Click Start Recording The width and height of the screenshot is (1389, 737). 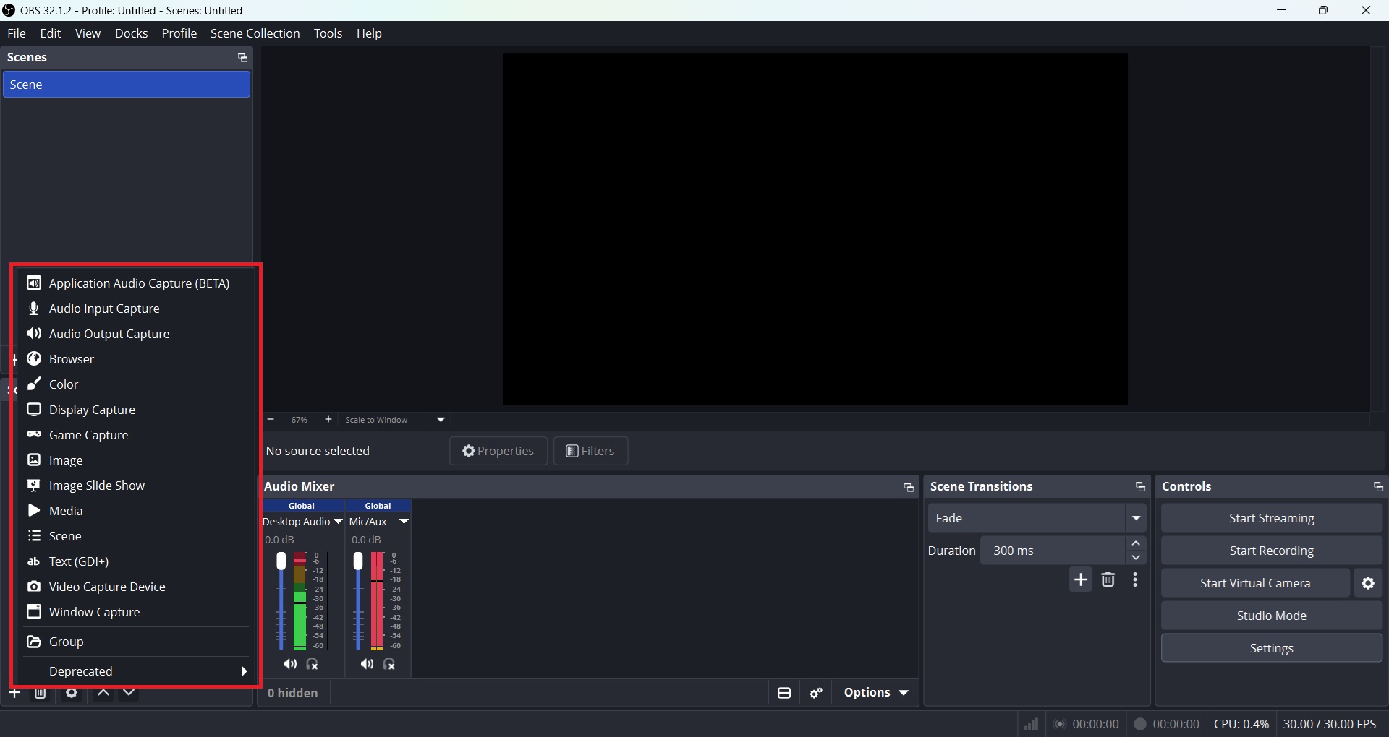[x=1271, y=551]
